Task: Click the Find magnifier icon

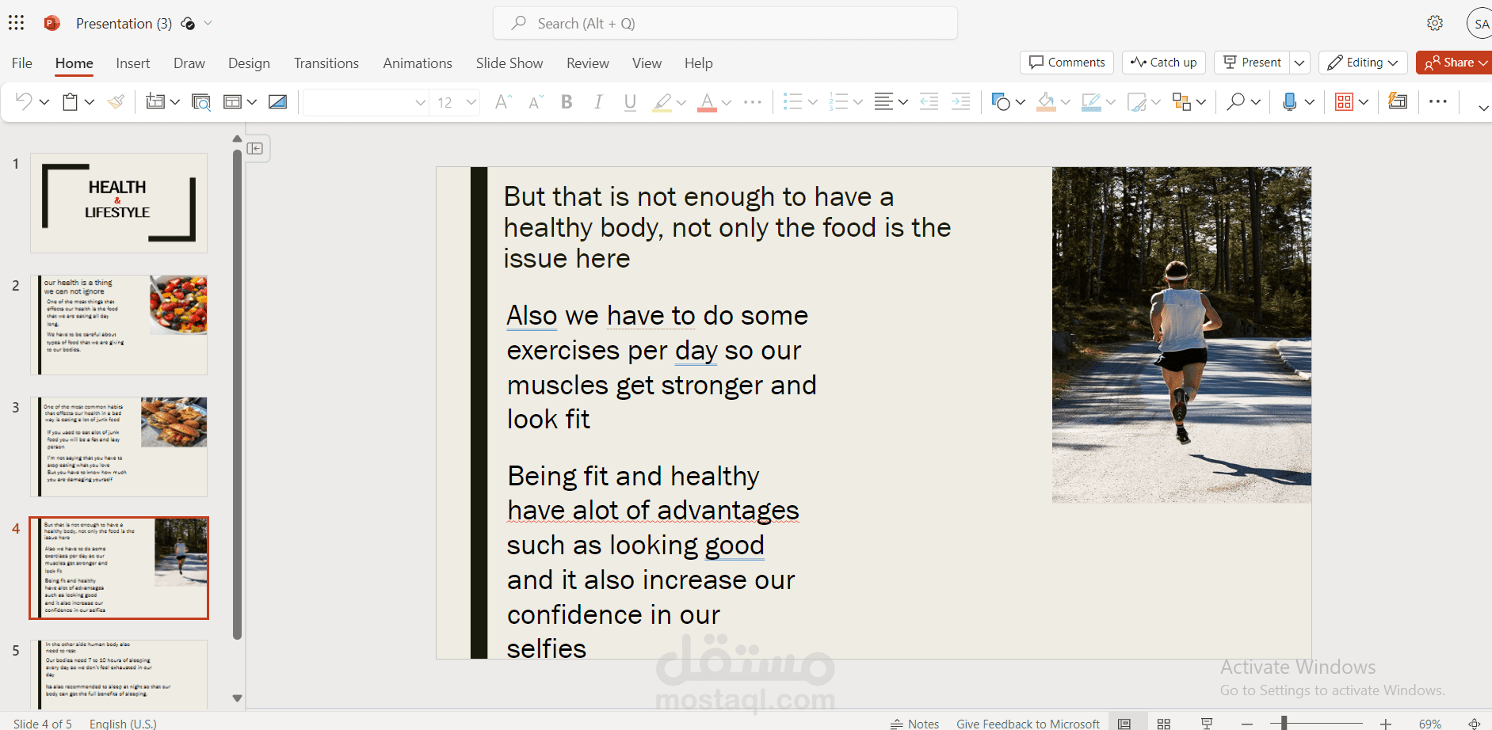Action: pos(1235,101)
